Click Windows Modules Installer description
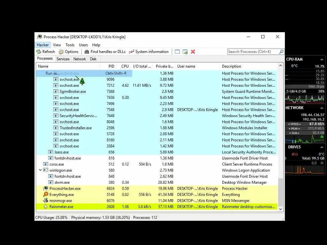 (x=245, y=128)
